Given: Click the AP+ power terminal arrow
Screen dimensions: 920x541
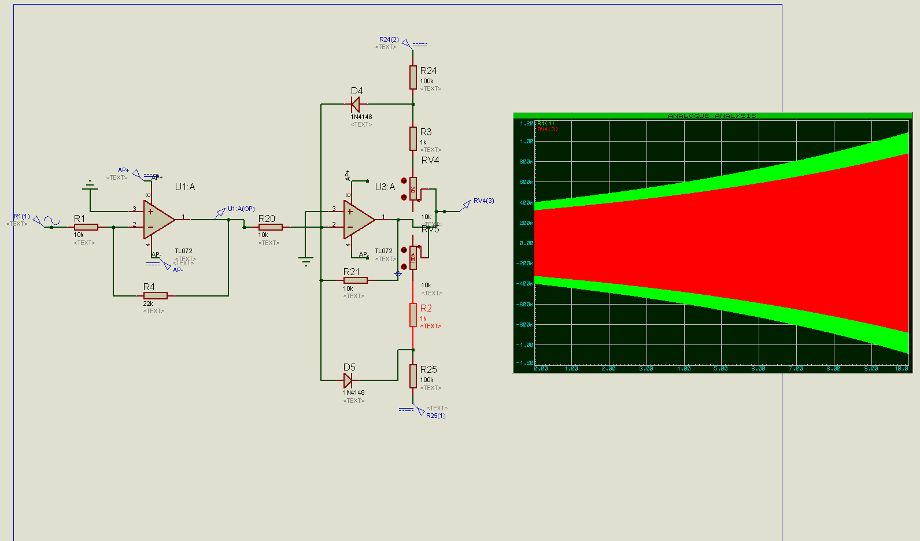Looking at the screenshot, I should pyautogui.click(x=138, y=174).
